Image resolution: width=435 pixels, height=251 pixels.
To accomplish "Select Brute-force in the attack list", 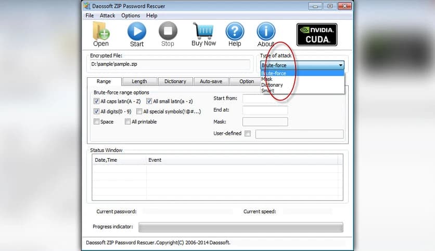I will point(302,73).
